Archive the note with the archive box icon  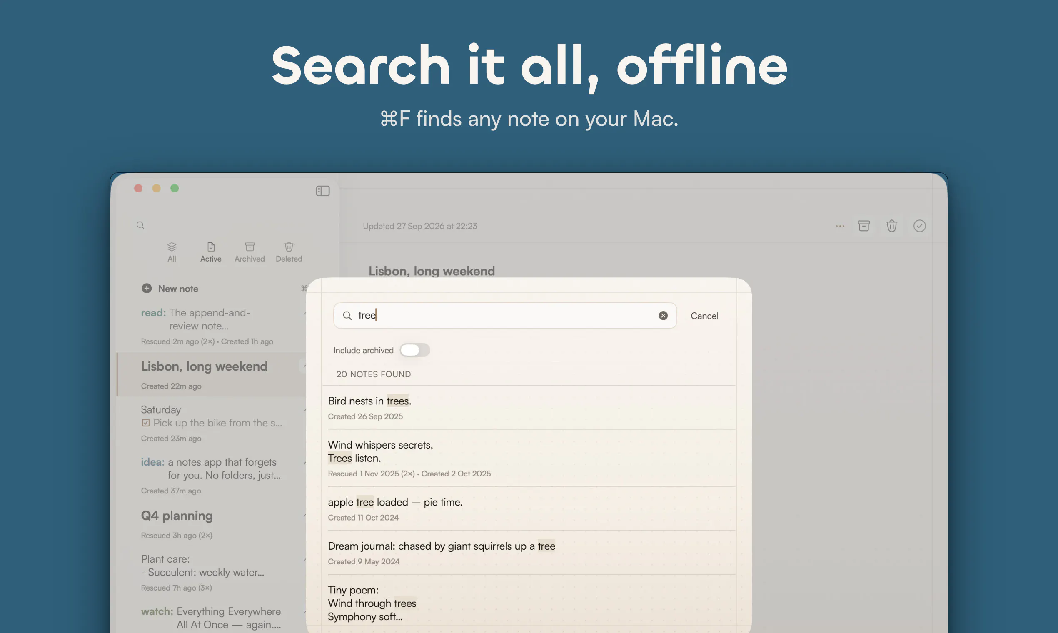863,226
